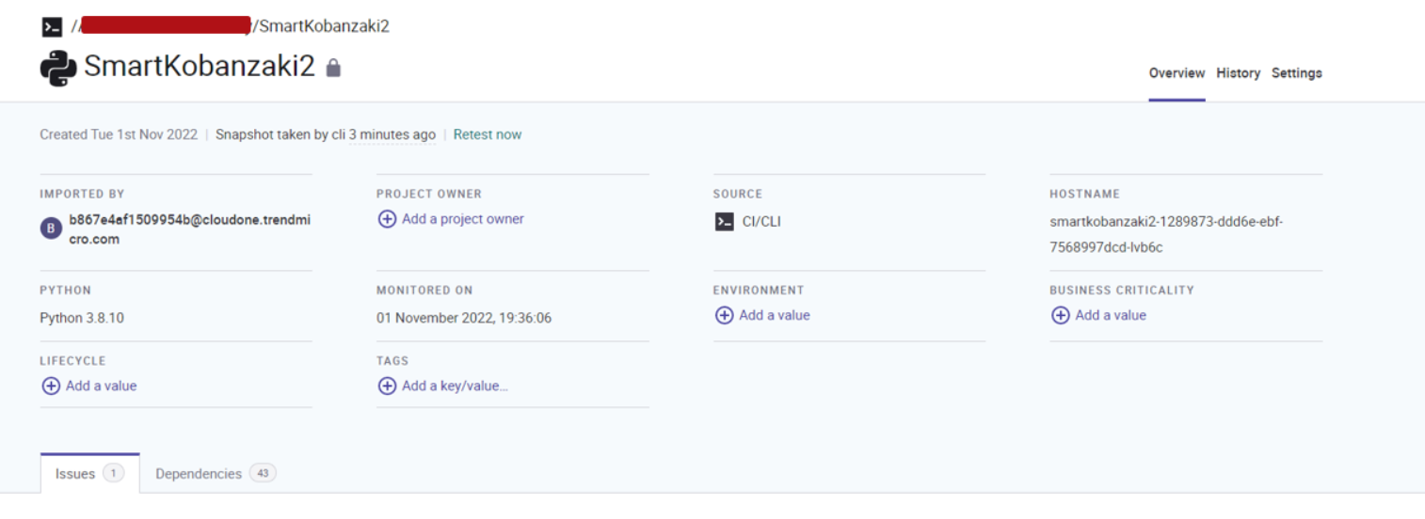Image resolution: width=1425 pixels, height=519 pixels.
Task: Click the 'SOURCE' label
Action: point(738,195)
